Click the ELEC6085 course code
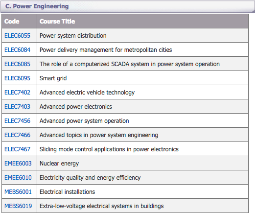Viewport: 256px width, 213px height. (x=17, y=64)
